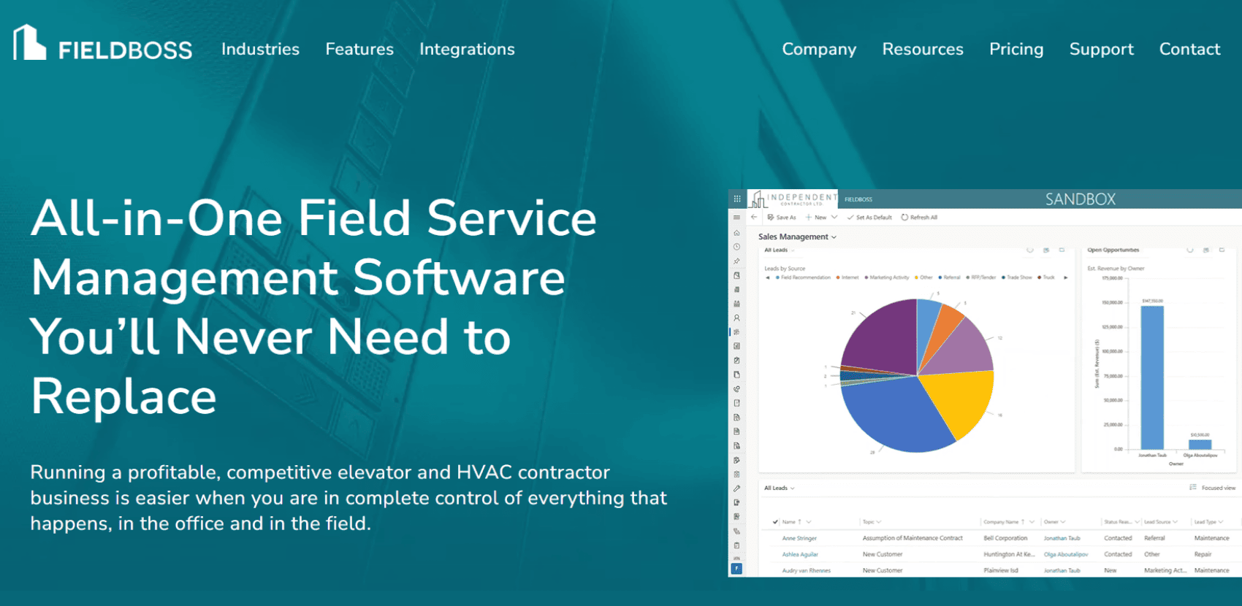This screenshot has width=1242, height=606.
Task: Open the All Leads chart view dropdown
Action: click(780, 250)
